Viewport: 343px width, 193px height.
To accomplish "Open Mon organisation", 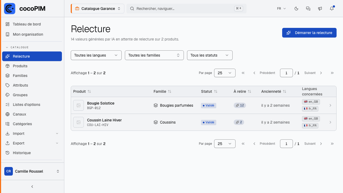I will [32, 34].
